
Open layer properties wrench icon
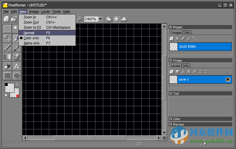tap(194, 71)
